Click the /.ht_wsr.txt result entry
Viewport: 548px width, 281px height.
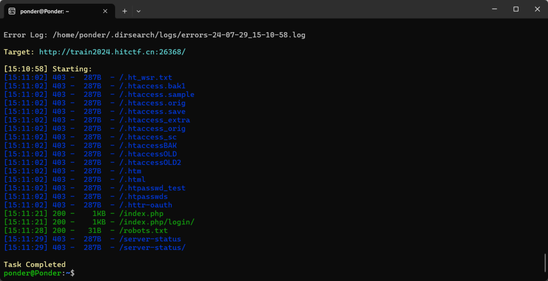coord(146,78)
